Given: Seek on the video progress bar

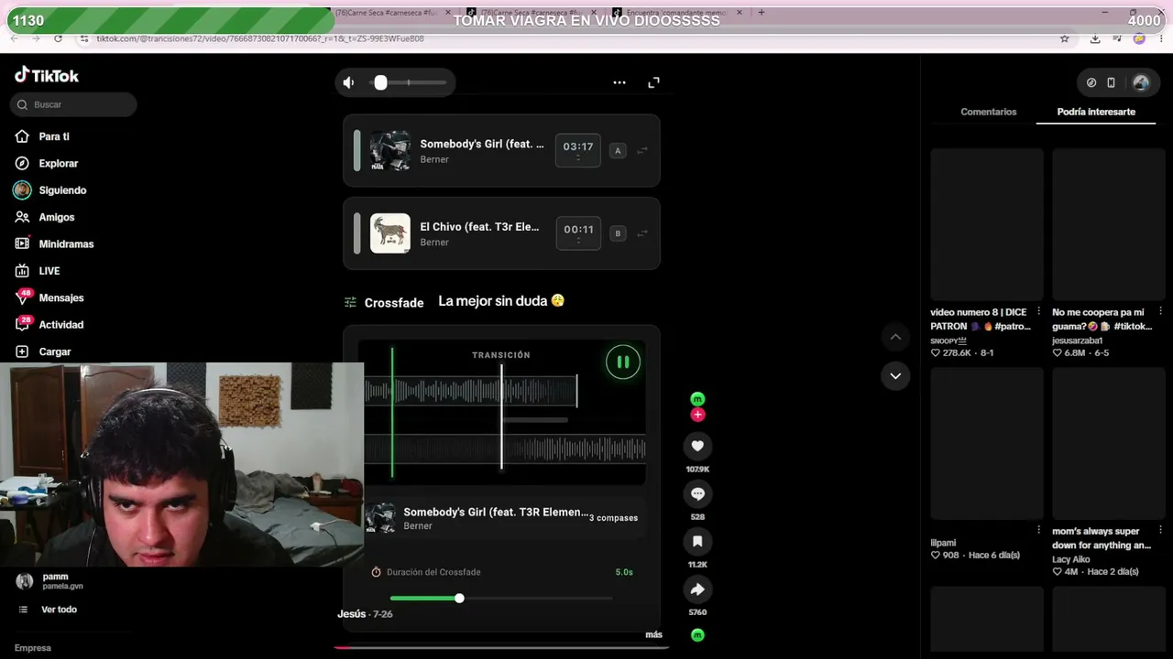Looking at the screenshot, I should (x=501, y=647).
